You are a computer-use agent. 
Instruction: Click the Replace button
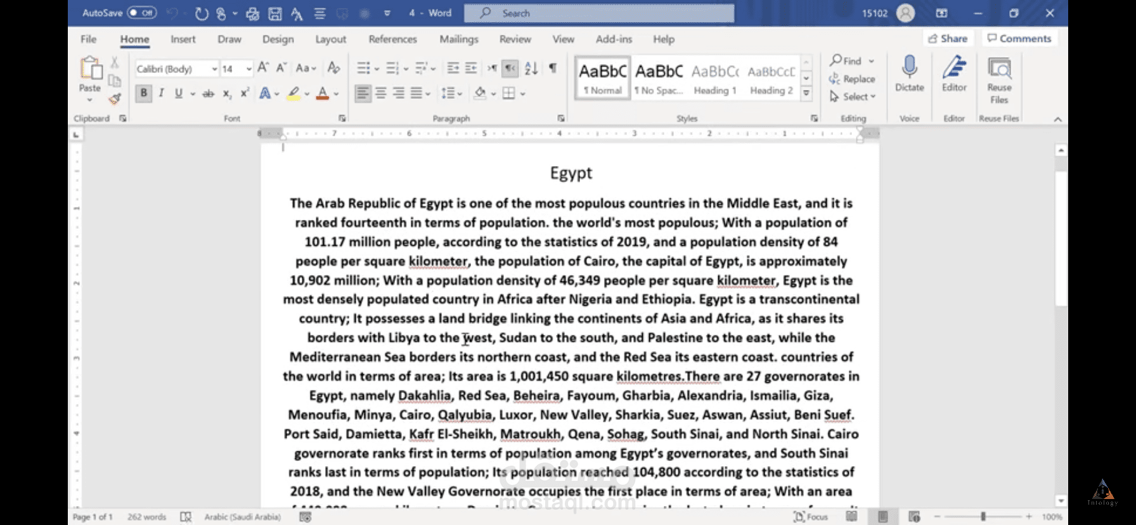(852, 79)
